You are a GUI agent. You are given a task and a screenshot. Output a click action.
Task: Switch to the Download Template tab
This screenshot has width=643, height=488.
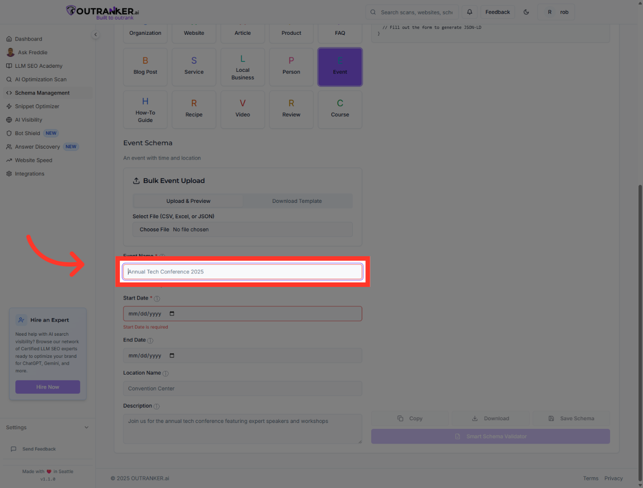coord(297,201)
